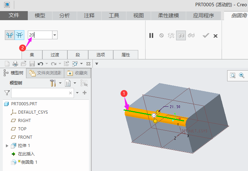Click the glasses preview icon

[x=191, y=35]
